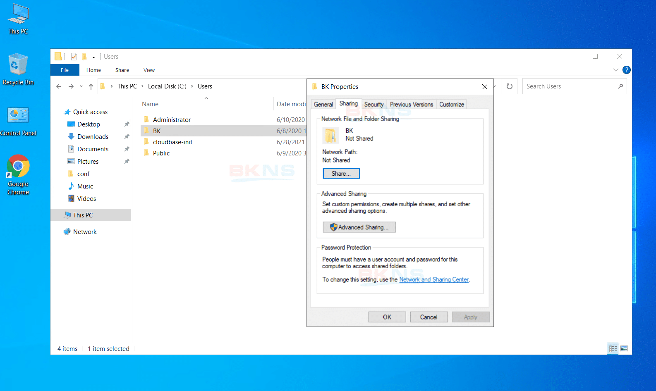This screenshot has height=391, width=656.
Task: Open Customize Quick Access Toolbar dropdown
Action: click(x=93, y=57)
